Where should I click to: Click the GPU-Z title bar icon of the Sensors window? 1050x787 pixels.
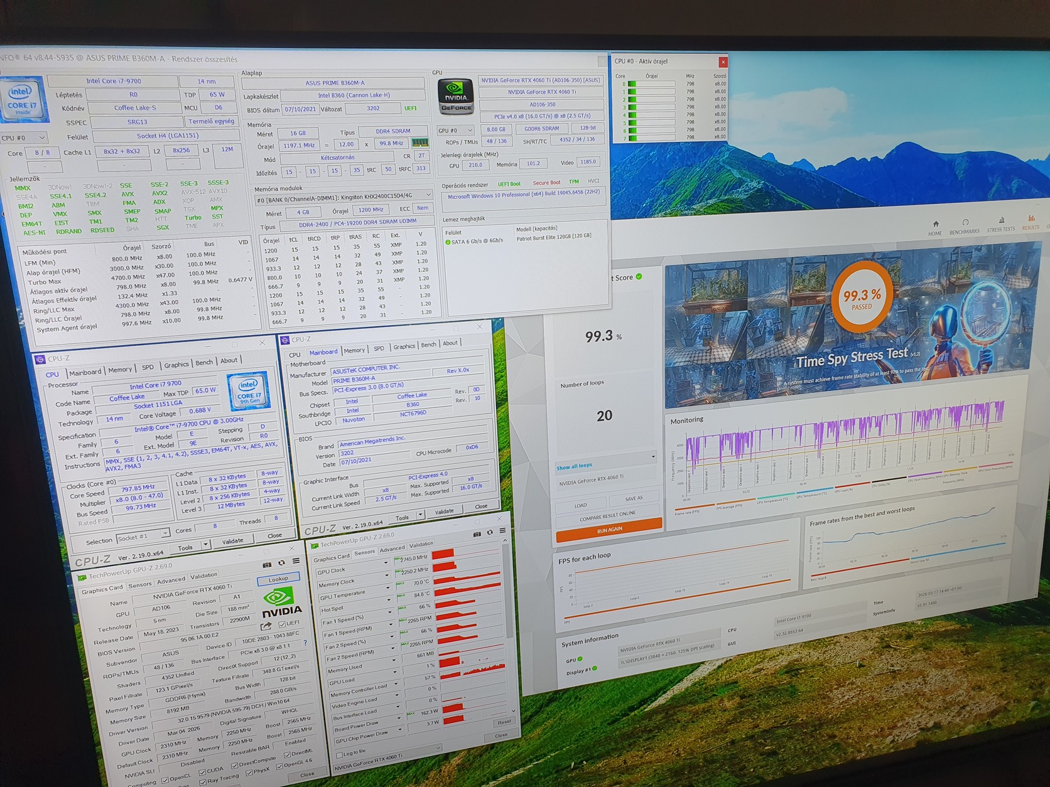(x=315, y=545)
